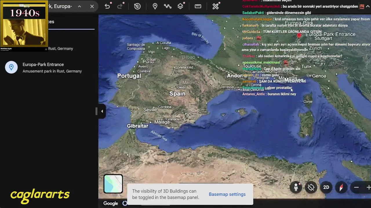Click the 'Corse' island label
Screen dimensions: 371x208
tap(308, 101)
